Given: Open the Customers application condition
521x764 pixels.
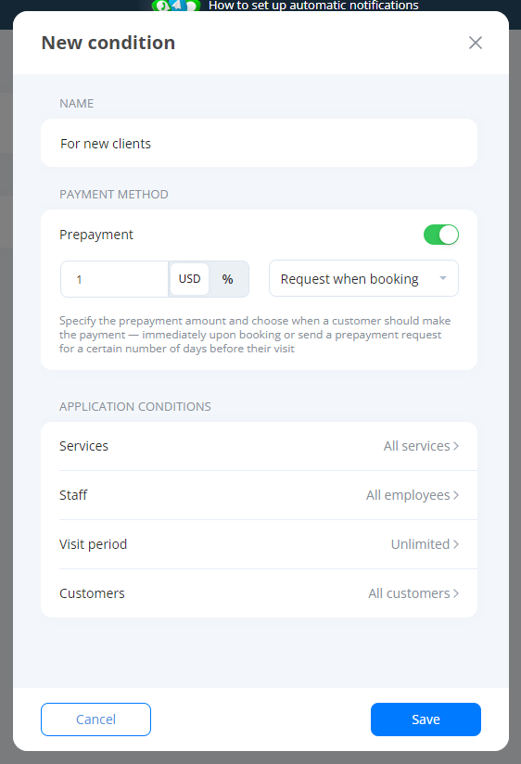Looking at the screenshot, I should (259, 593).
